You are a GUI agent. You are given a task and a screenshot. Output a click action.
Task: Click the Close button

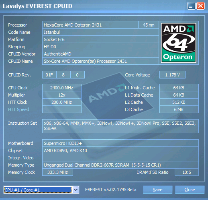click(x=190, y=190)
